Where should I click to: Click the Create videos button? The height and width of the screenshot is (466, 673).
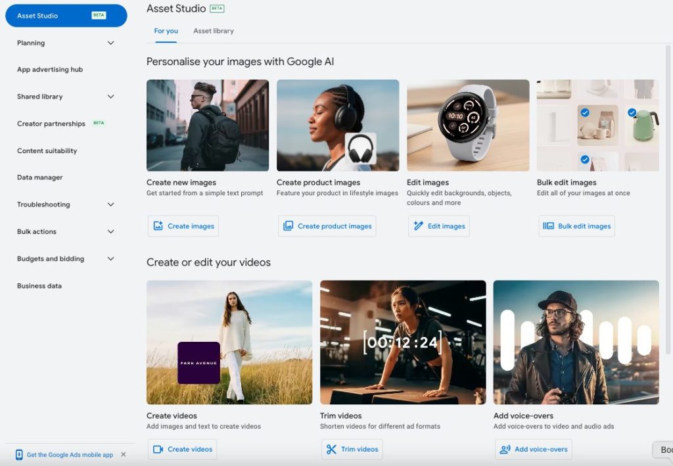183,450
